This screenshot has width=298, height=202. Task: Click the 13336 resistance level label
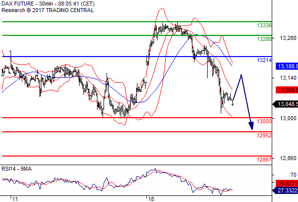(x=264, y=25)
